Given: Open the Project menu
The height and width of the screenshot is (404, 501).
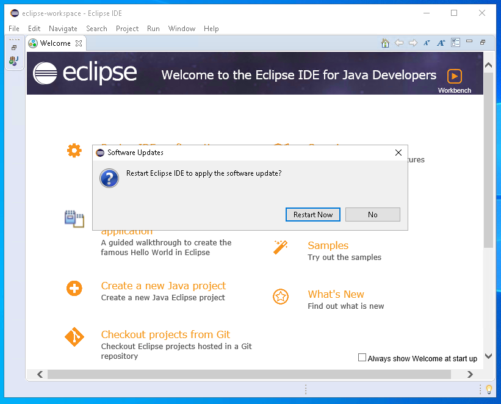Looking at the screenshot, I should [127, 29].
